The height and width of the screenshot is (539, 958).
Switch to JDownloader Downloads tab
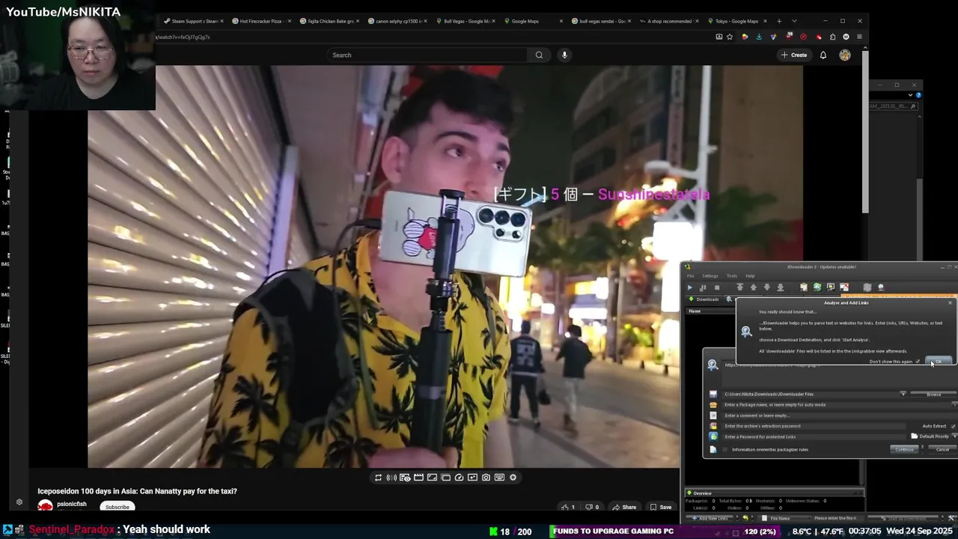704,299
